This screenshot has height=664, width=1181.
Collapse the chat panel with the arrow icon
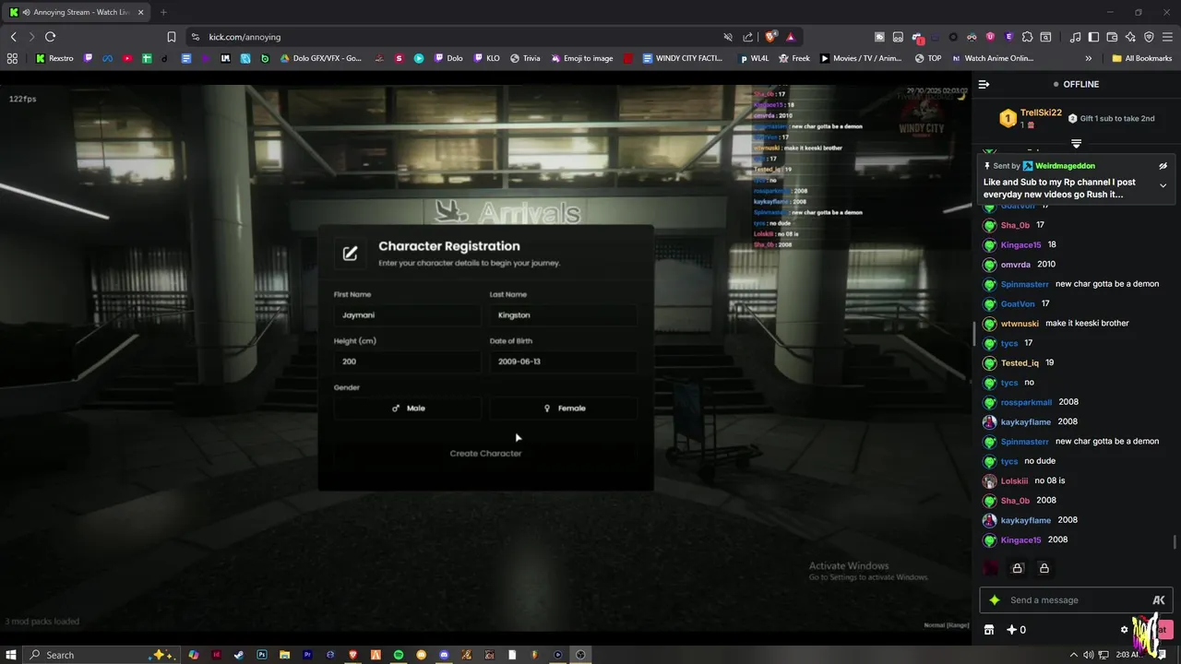tap(984, 84)
